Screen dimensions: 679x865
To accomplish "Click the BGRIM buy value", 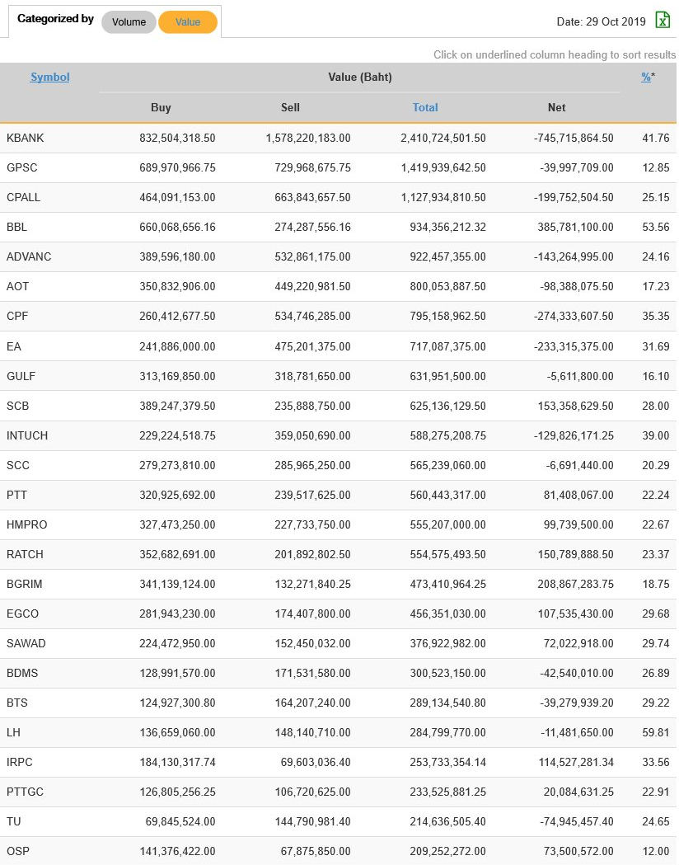I will pos(177,584).
